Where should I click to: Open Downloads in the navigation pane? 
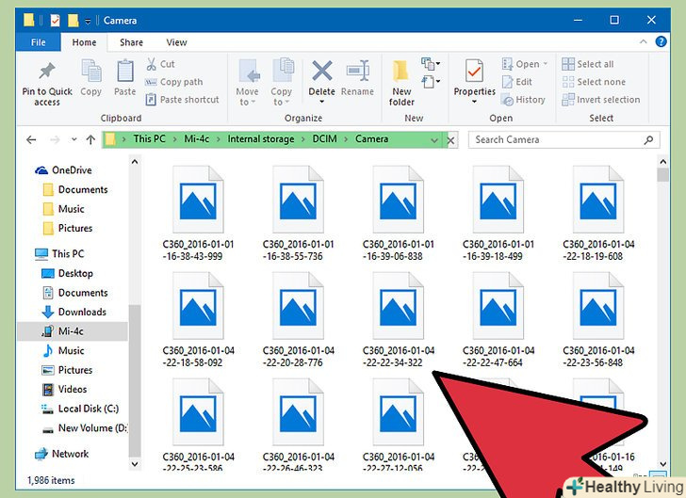click(x=73, y=313)
